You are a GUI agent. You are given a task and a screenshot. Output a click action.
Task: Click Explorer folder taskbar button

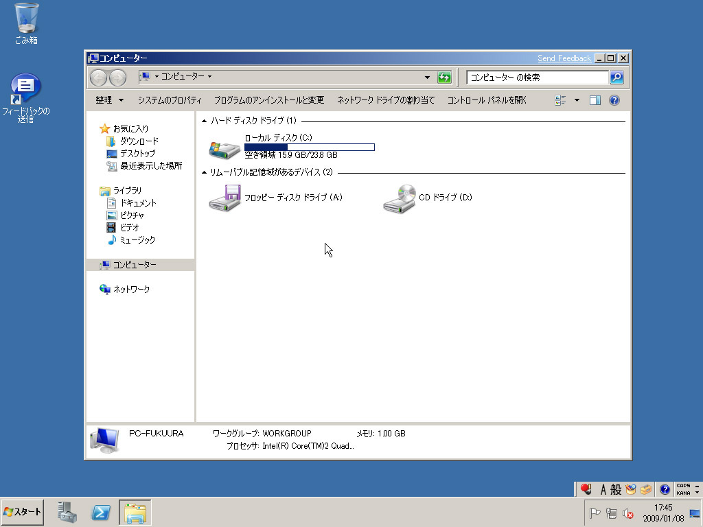pos(135,512)
